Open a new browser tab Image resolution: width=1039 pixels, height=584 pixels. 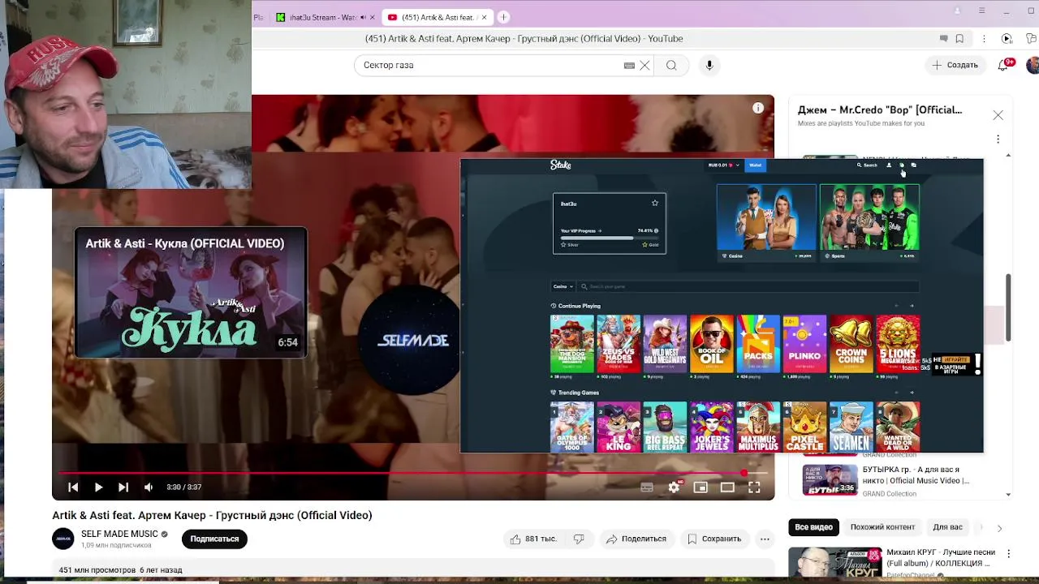point(503,17)
